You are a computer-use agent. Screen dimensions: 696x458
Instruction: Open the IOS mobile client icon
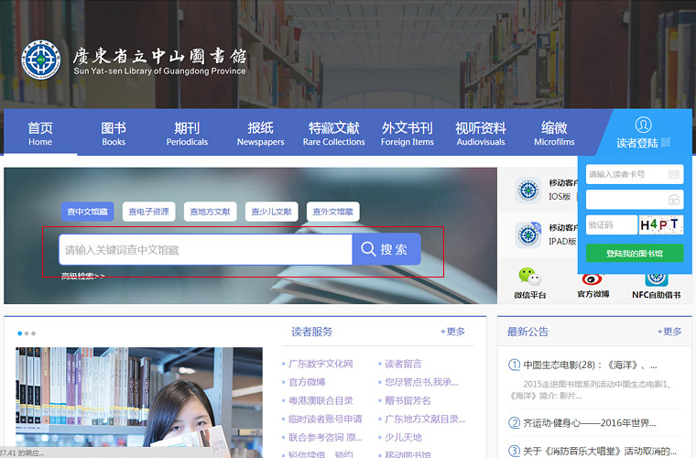(528, 190)
